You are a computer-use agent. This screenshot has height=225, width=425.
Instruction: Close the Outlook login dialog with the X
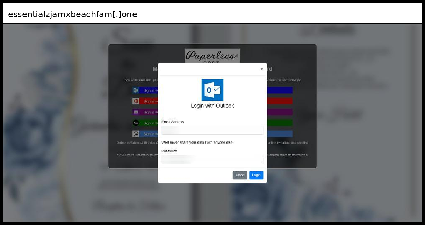tap(262, 69)
